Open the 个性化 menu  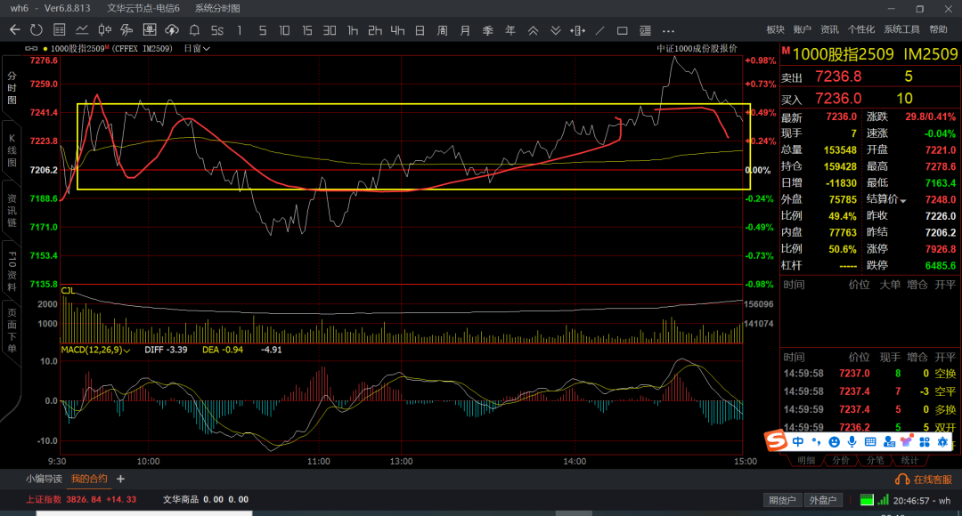point(861,29)
